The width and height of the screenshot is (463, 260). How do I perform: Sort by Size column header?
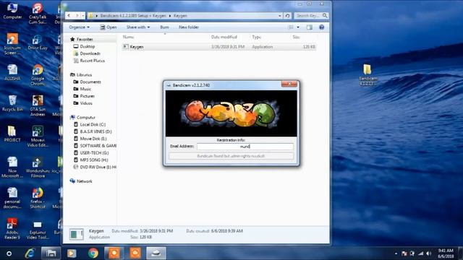point(296,37)
